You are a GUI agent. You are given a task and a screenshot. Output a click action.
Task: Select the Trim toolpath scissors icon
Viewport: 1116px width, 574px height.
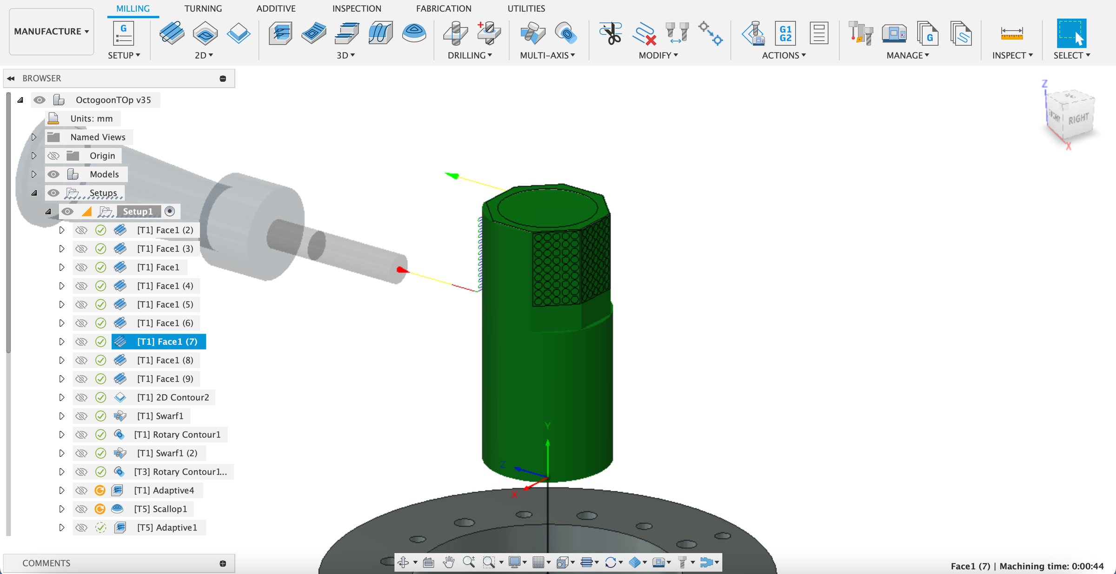click(611, 33)
